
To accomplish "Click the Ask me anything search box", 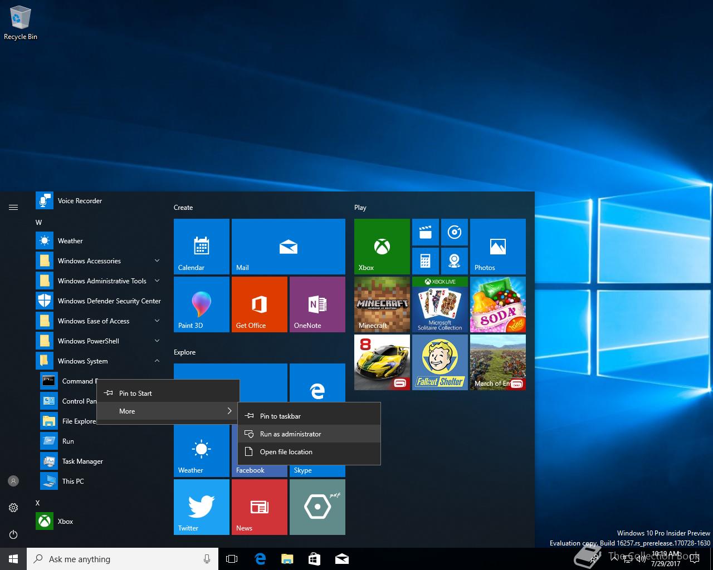I will pos(123,559).
